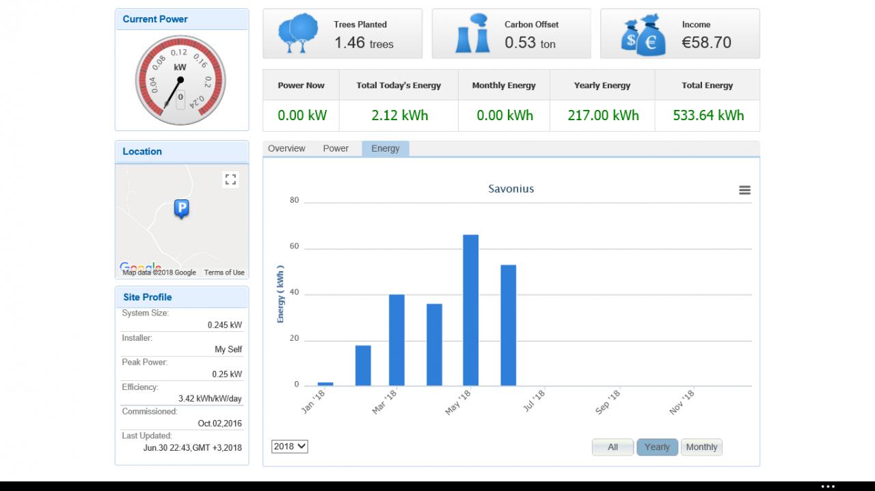Click the Total Energy value 533.64 kWh
This screenshot has height=491, width=875.
click(708, 115)
